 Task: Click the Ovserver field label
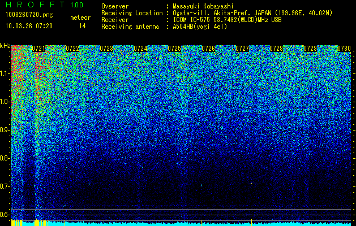pos(115,7)
